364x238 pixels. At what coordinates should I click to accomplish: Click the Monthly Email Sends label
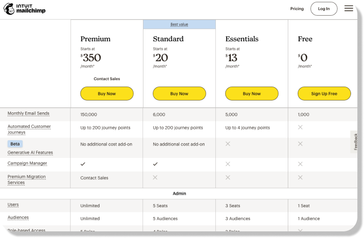28,113
